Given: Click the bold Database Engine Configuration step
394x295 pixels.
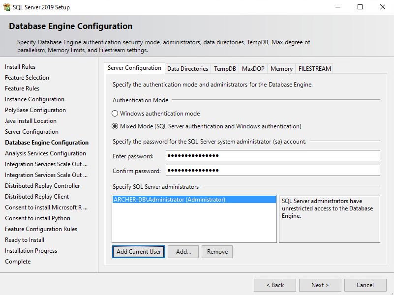Looking at the screenshot, I should [x=47, y=143].
